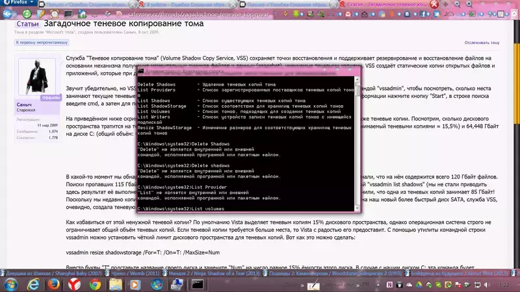Switch to the second tab "В работе"
Image resolution: width=520 pixels, height=292 pixels.
click(186, 5)
